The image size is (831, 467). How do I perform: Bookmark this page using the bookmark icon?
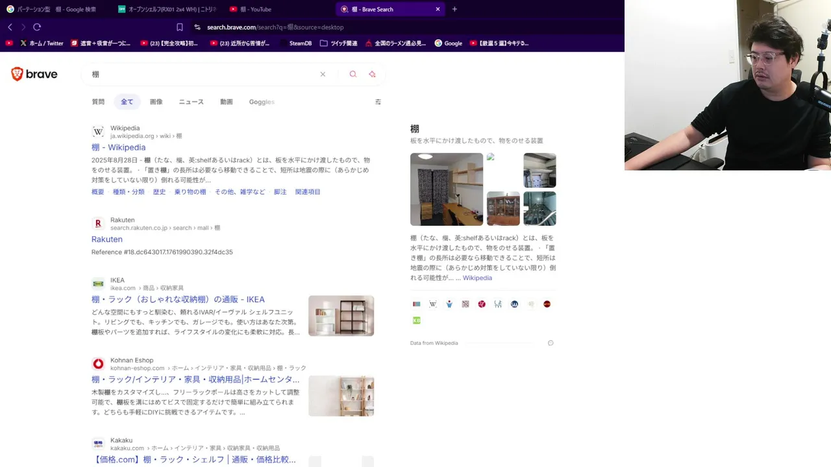pos(180,27)
